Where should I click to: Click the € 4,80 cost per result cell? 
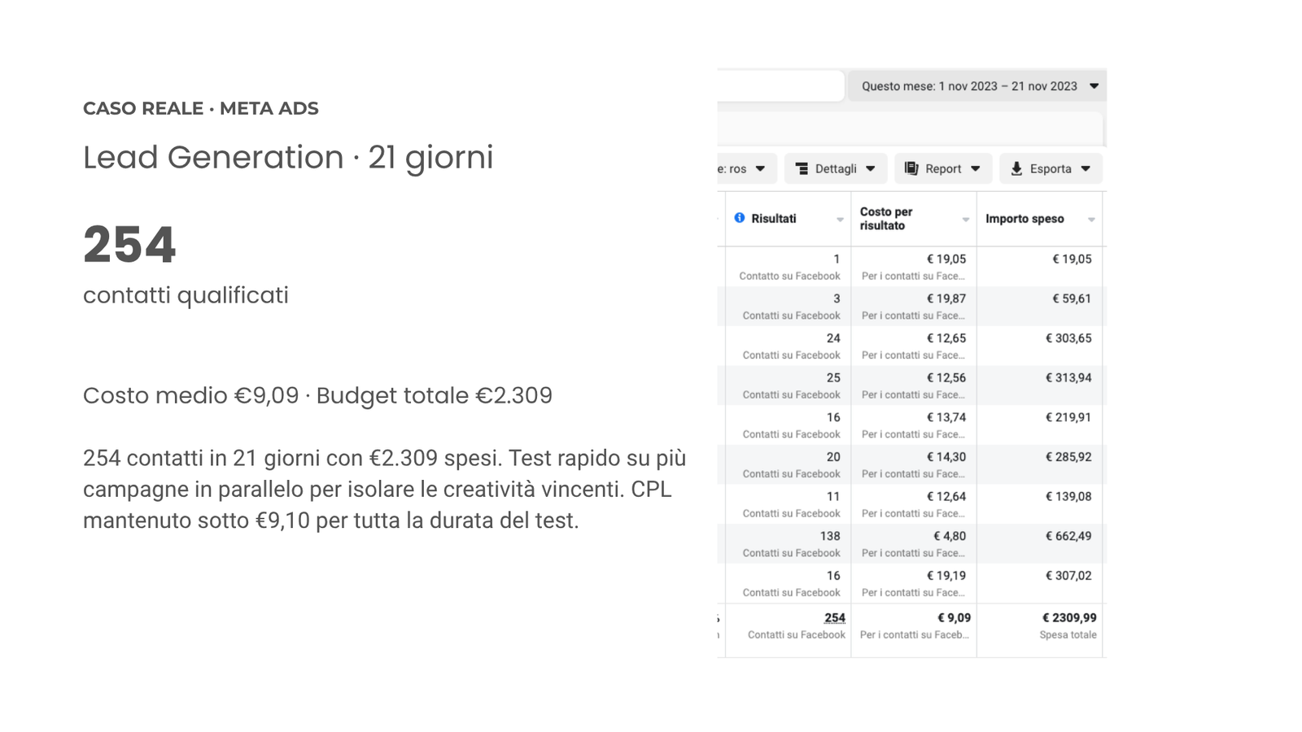pos(950,537)
